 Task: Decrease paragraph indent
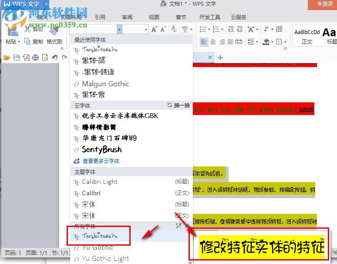[x=231, y=29]
